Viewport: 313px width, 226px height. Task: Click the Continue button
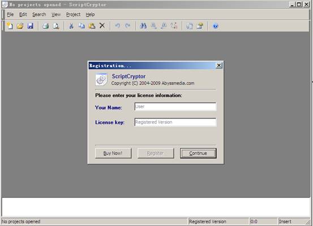point(198,153)
